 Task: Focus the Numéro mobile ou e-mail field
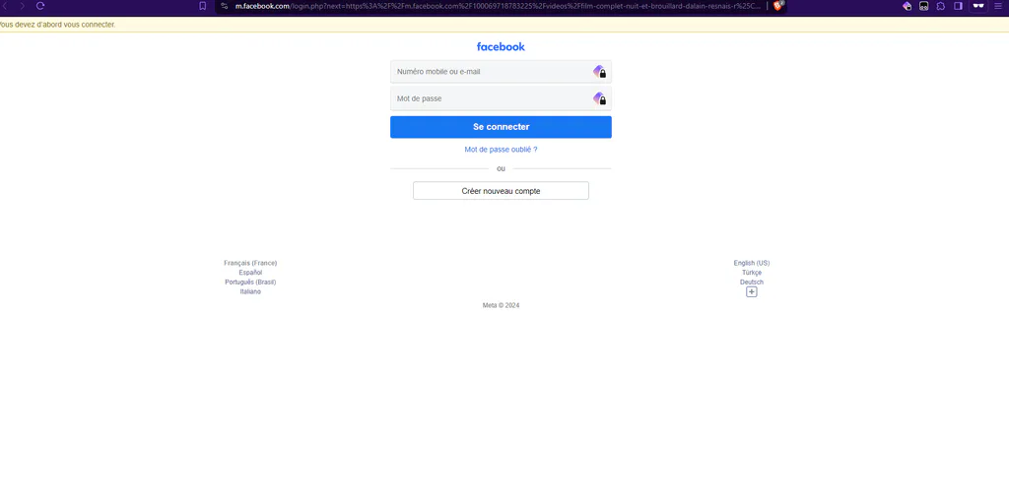coord(501,71)
